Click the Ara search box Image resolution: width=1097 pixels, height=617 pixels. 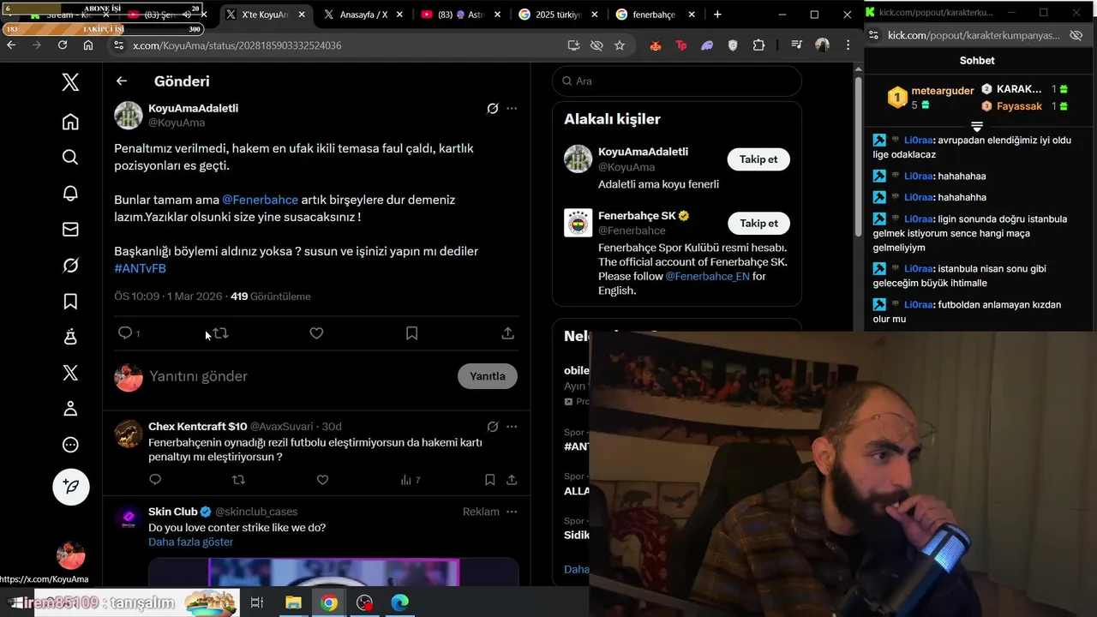click(x=677, y=81)
